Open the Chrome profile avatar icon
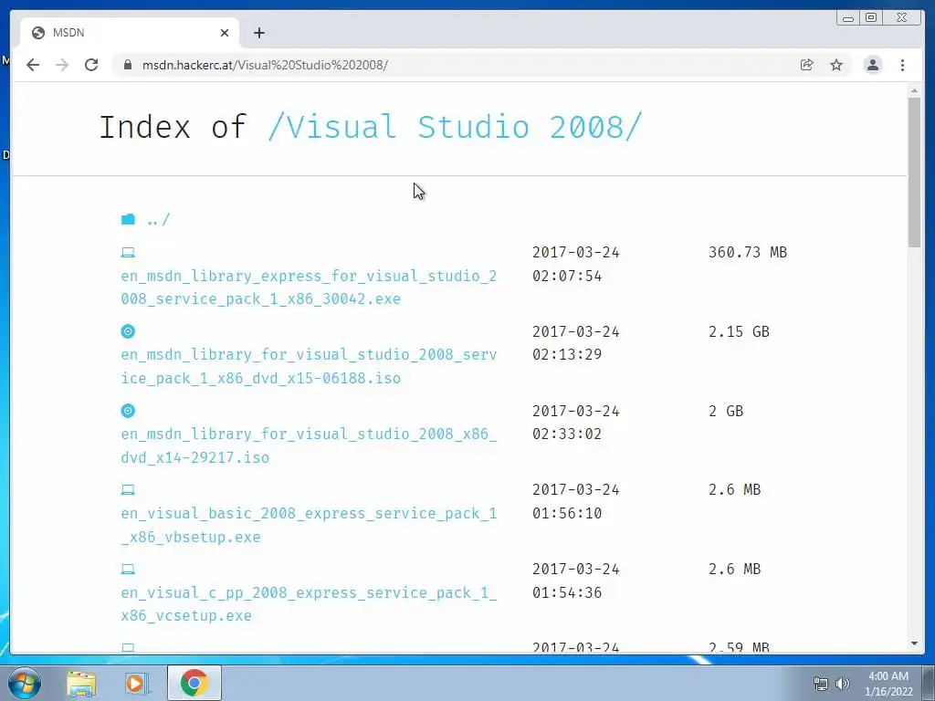Screen dimensions: 935x701 pos(872,65)
